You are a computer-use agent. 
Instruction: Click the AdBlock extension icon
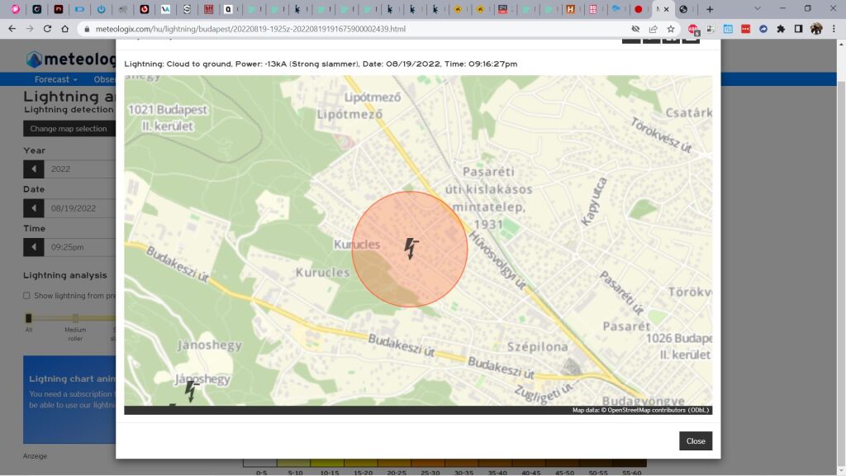693,29
